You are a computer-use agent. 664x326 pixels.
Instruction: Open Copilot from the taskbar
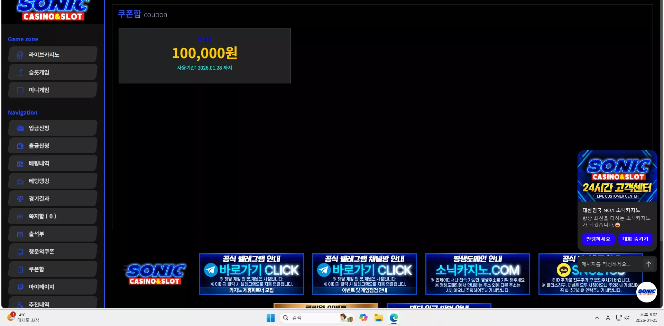[x=363, y=318]
